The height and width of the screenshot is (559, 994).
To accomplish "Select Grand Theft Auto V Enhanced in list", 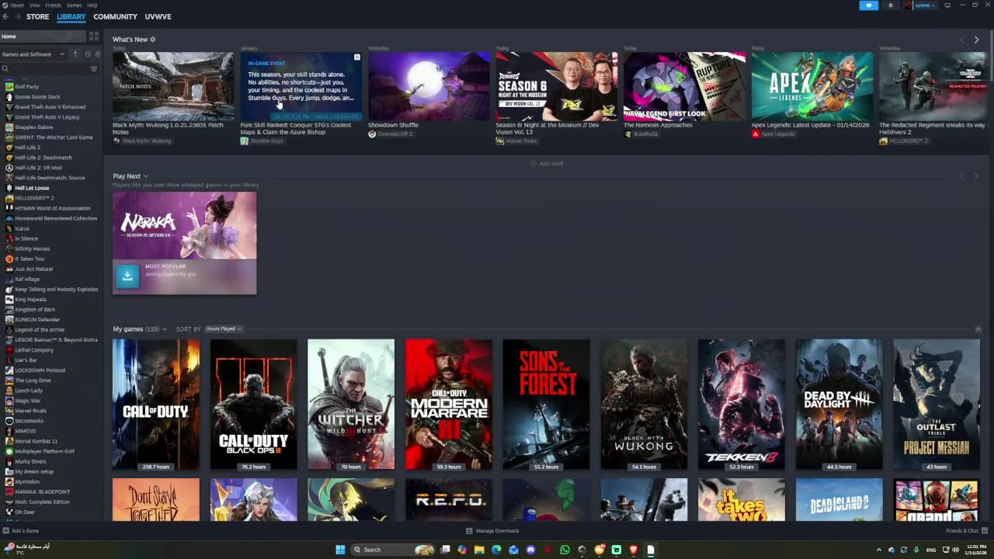I will pos(50,107).
